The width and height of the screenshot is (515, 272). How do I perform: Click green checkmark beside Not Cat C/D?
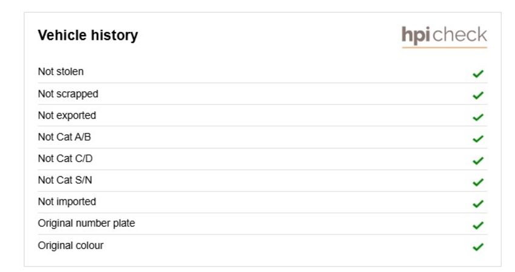click(x=478, y=161)
